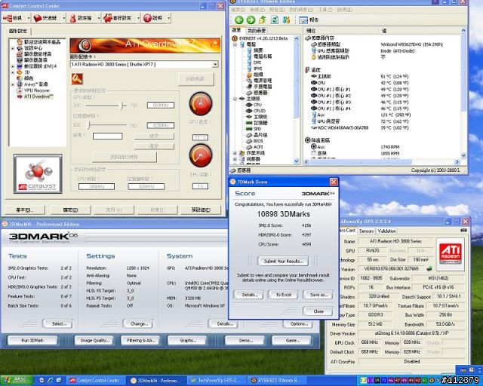Select the 3D item in Catalyst tree
This screenshot has height=386, width=483.
coord(27,72)
